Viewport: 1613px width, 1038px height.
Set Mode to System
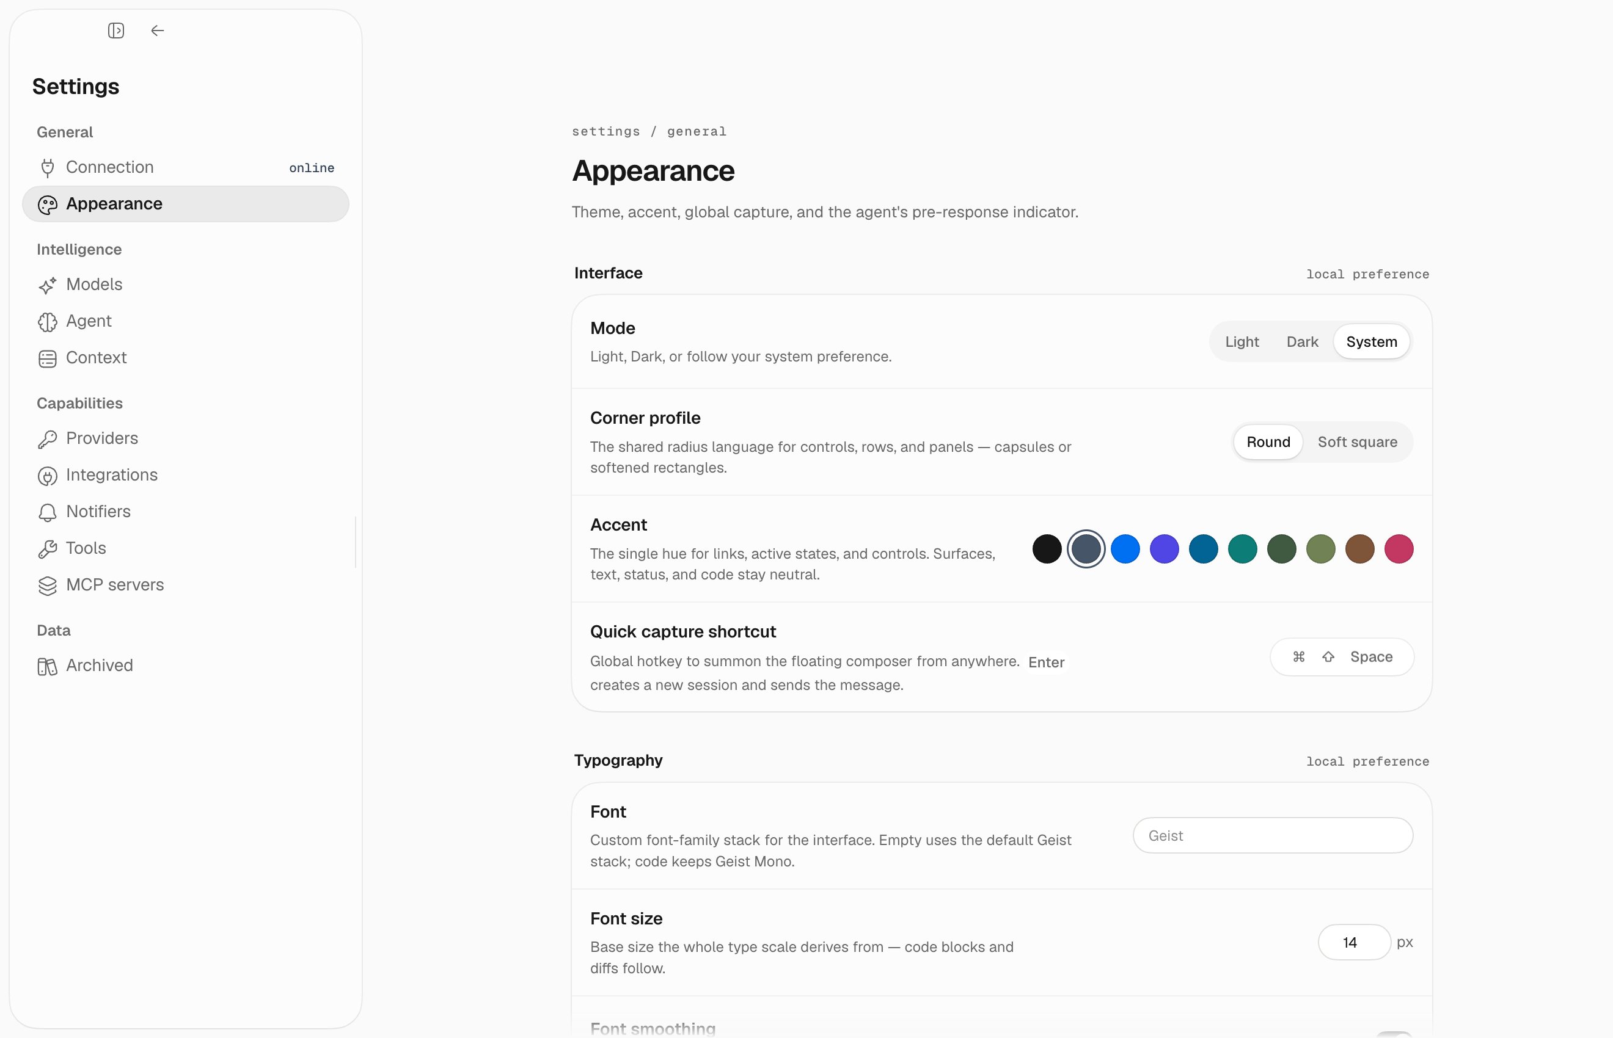(1371, 342)
